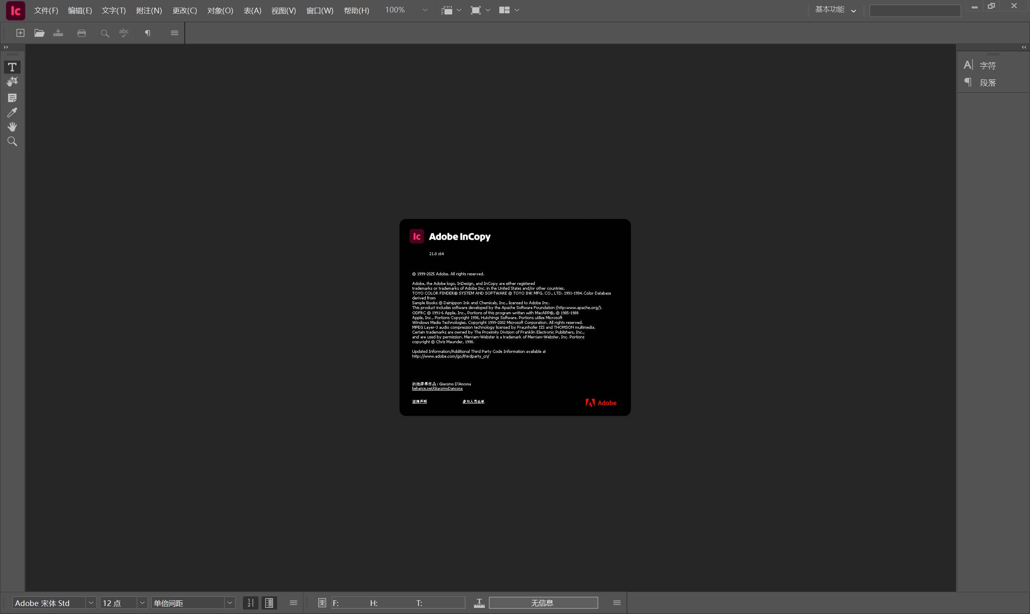This screenshot has height=614, width=1030.
Task: Toggle paragraph styles column button
Action: [269, 603]
